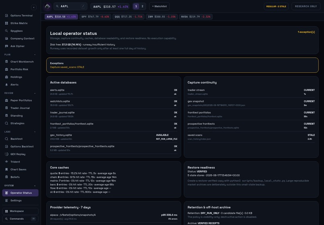Image resolution: width=324 pixels, height=225 pixels.
Task: Open Ask Cipher chat icon
Action: 6,46
